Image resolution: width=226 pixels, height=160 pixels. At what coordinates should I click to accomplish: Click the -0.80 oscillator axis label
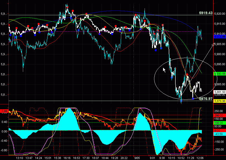tap(4, 150)
